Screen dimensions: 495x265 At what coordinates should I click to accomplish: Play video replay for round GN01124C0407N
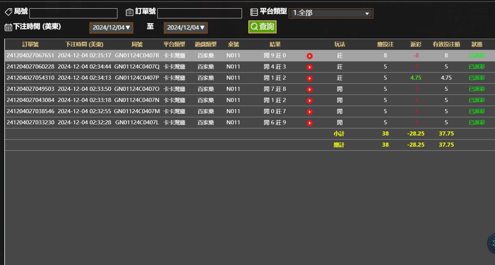310,100
